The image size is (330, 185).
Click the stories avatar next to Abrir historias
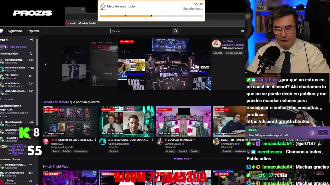pos(3,47)
